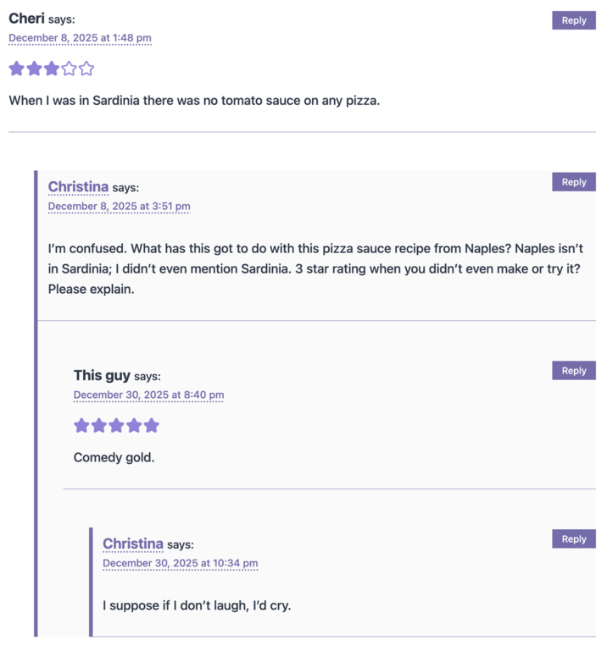The width and height of the screenshot is (607, 646).
Task: Open December 30, 2025 at 8:40 pm permalink
Action: tap(148, 395)
